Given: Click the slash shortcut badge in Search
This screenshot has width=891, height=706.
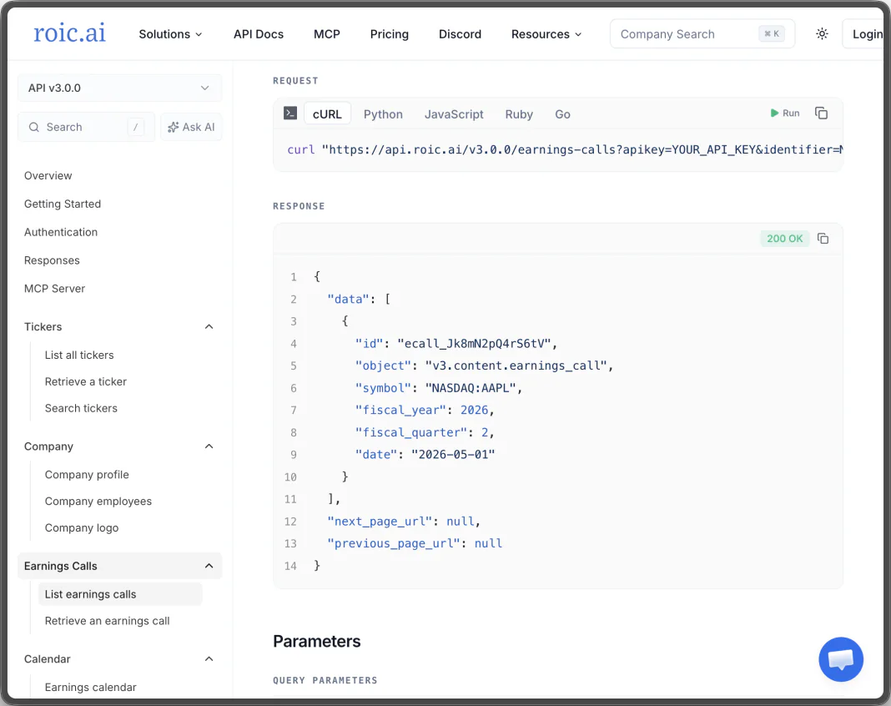Looking at the screenshot, I should (135, 127).
